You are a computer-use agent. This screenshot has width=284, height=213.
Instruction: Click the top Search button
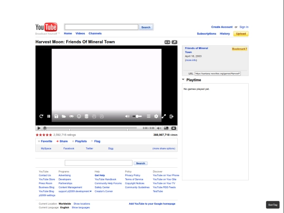click(x=146, y=27)
